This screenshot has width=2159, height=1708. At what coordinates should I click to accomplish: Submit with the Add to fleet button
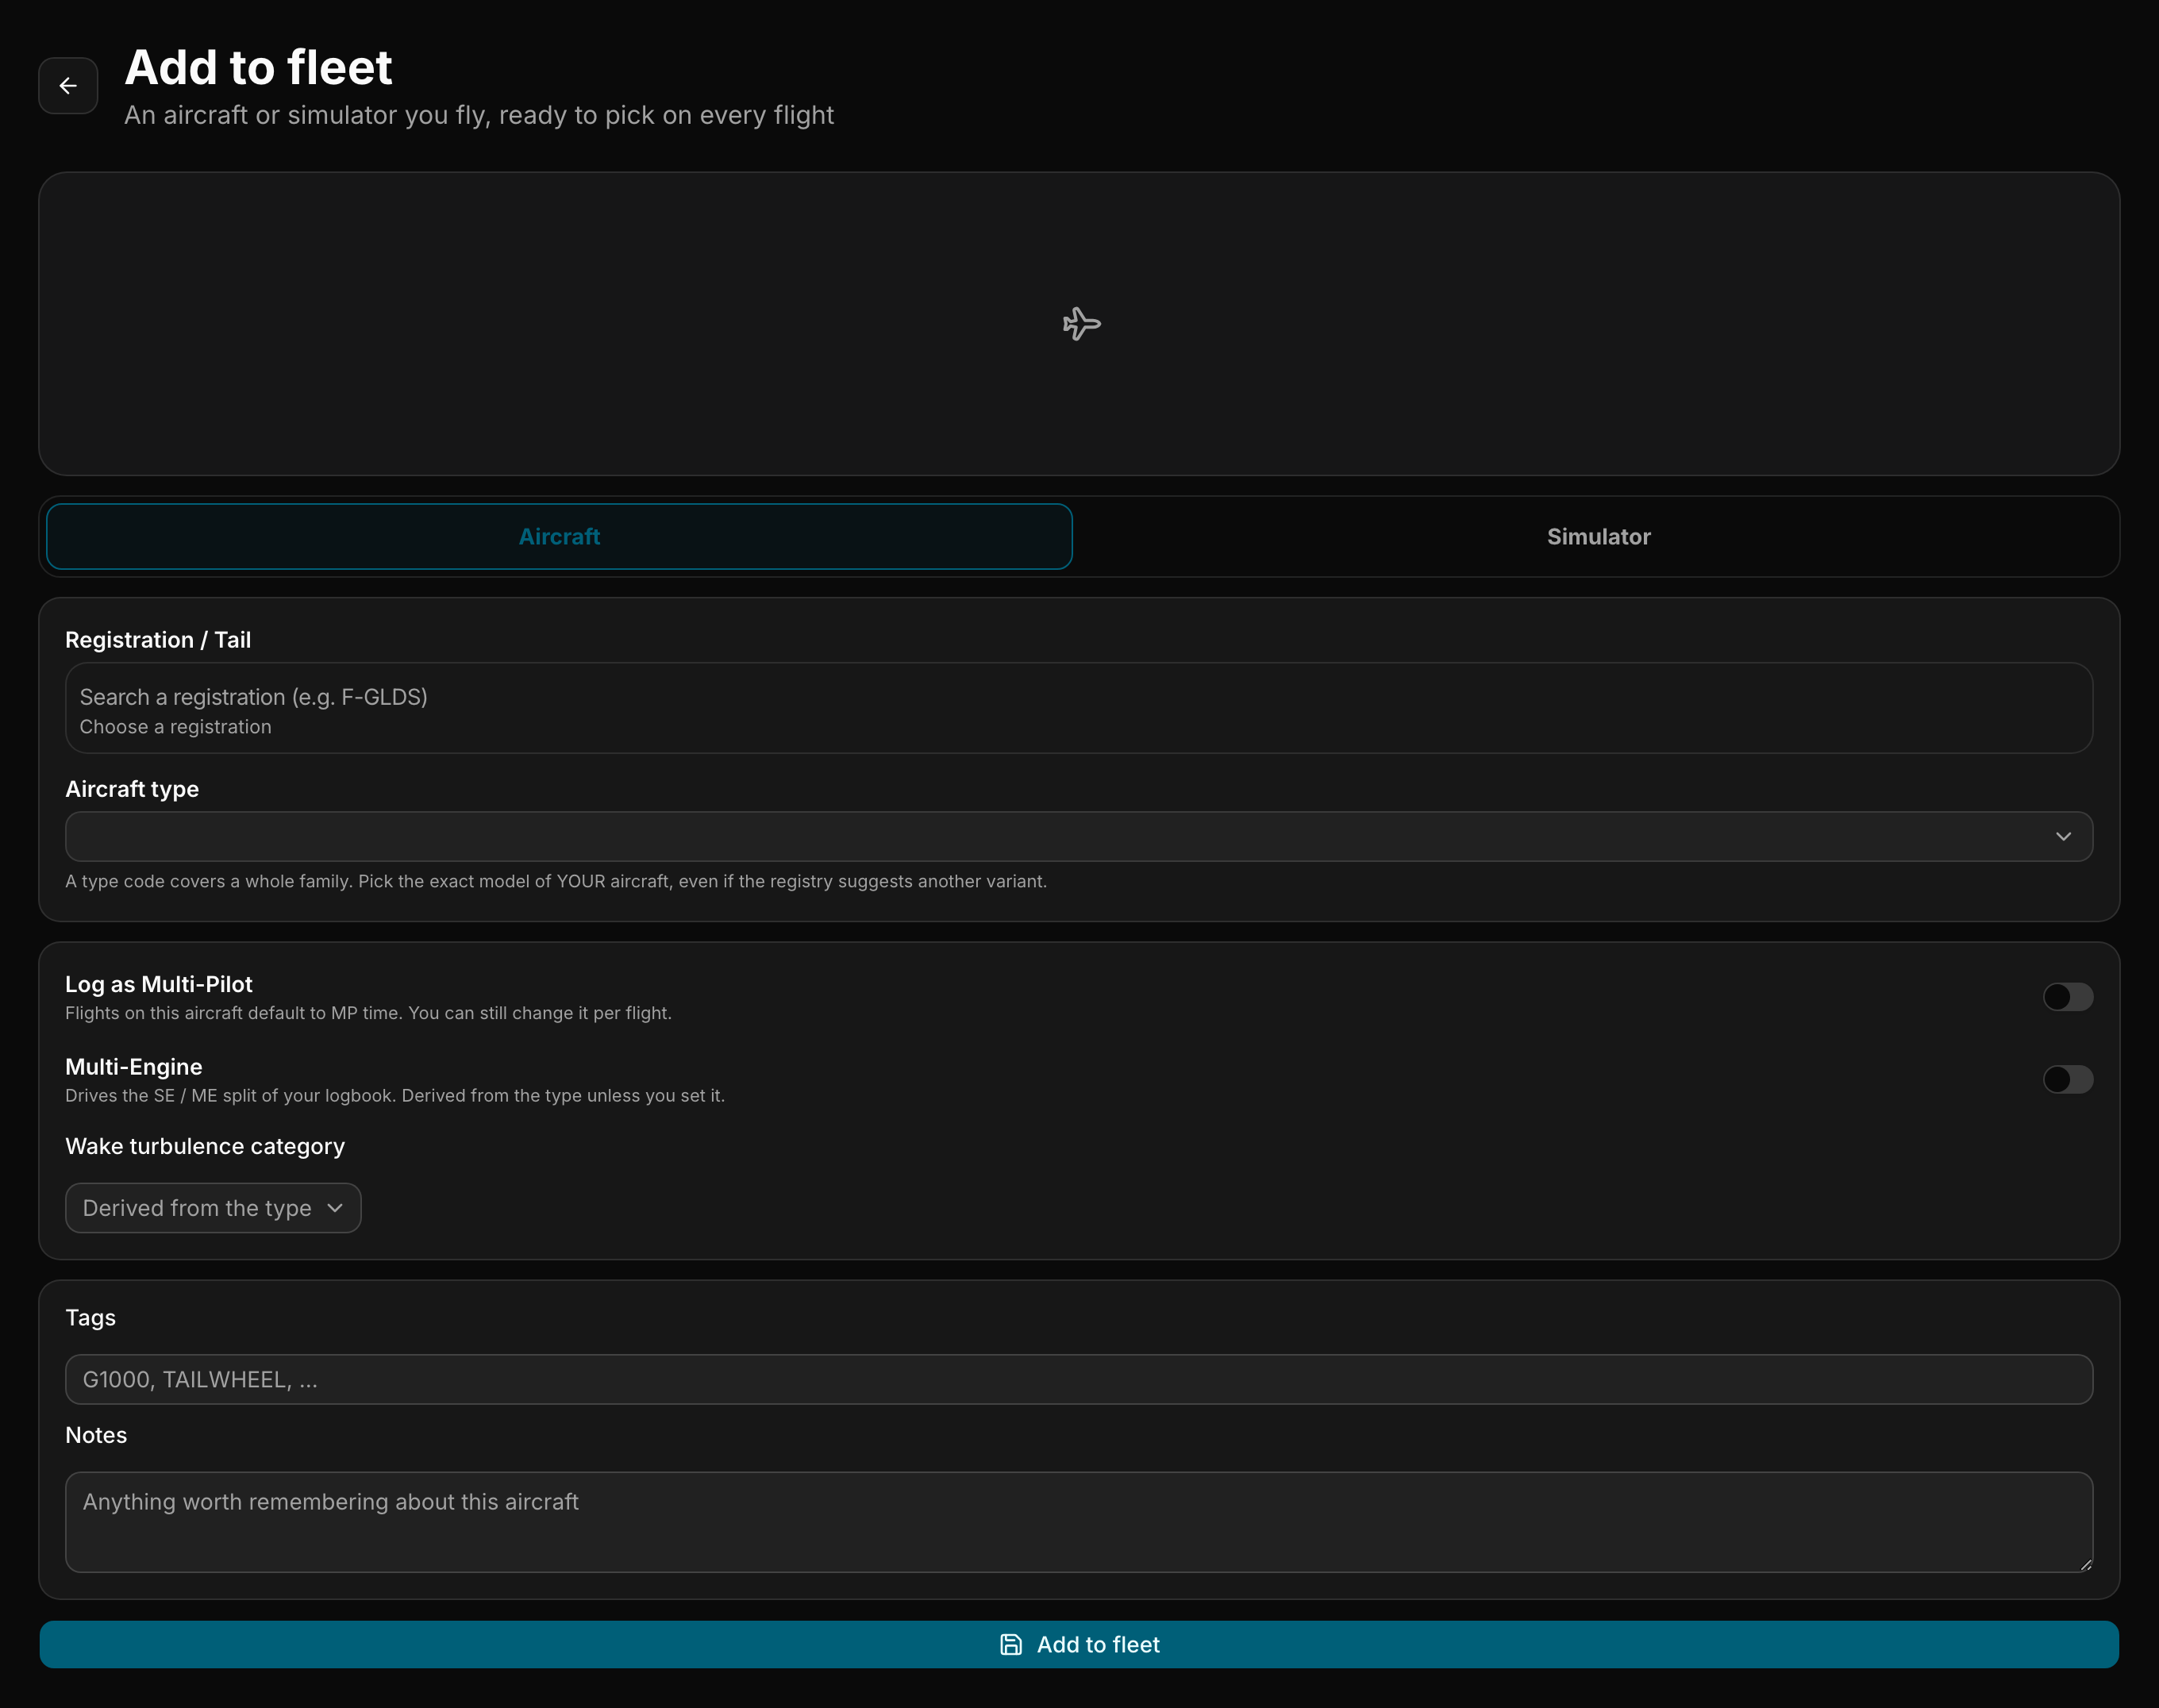pyautogui.click(x=1079, y=1645)
